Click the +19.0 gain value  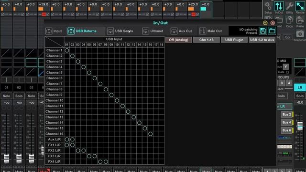pyautogui.click(x=44, y=4)
